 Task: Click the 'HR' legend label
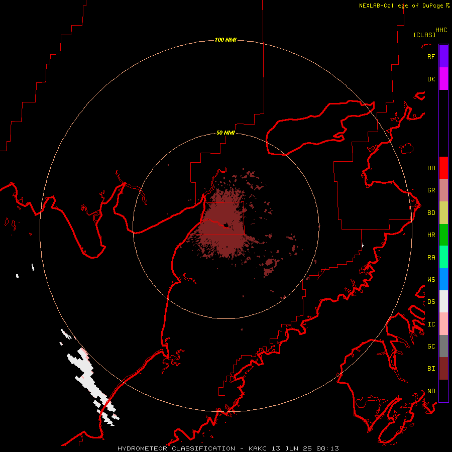click(431, 235)
